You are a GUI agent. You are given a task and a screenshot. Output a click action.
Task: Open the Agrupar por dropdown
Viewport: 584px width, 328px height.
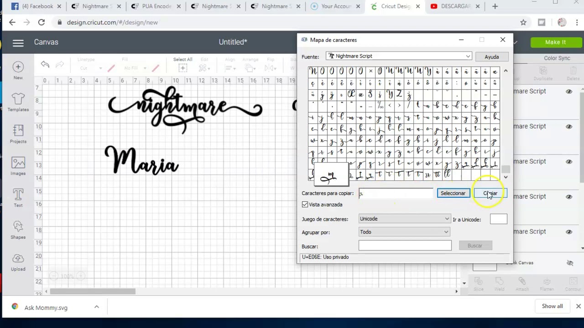tap(404, 232)
